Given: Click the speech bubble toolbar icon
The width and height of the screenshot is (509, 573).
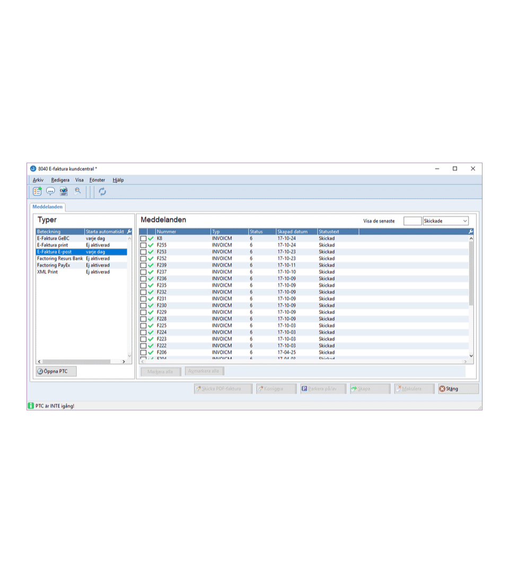Looking at the screenshot, I should (x=50, y=191).
